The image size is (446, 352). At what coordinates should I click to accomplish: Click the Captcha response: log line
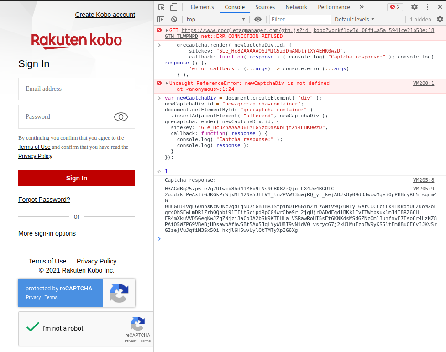tap(190, 180)
